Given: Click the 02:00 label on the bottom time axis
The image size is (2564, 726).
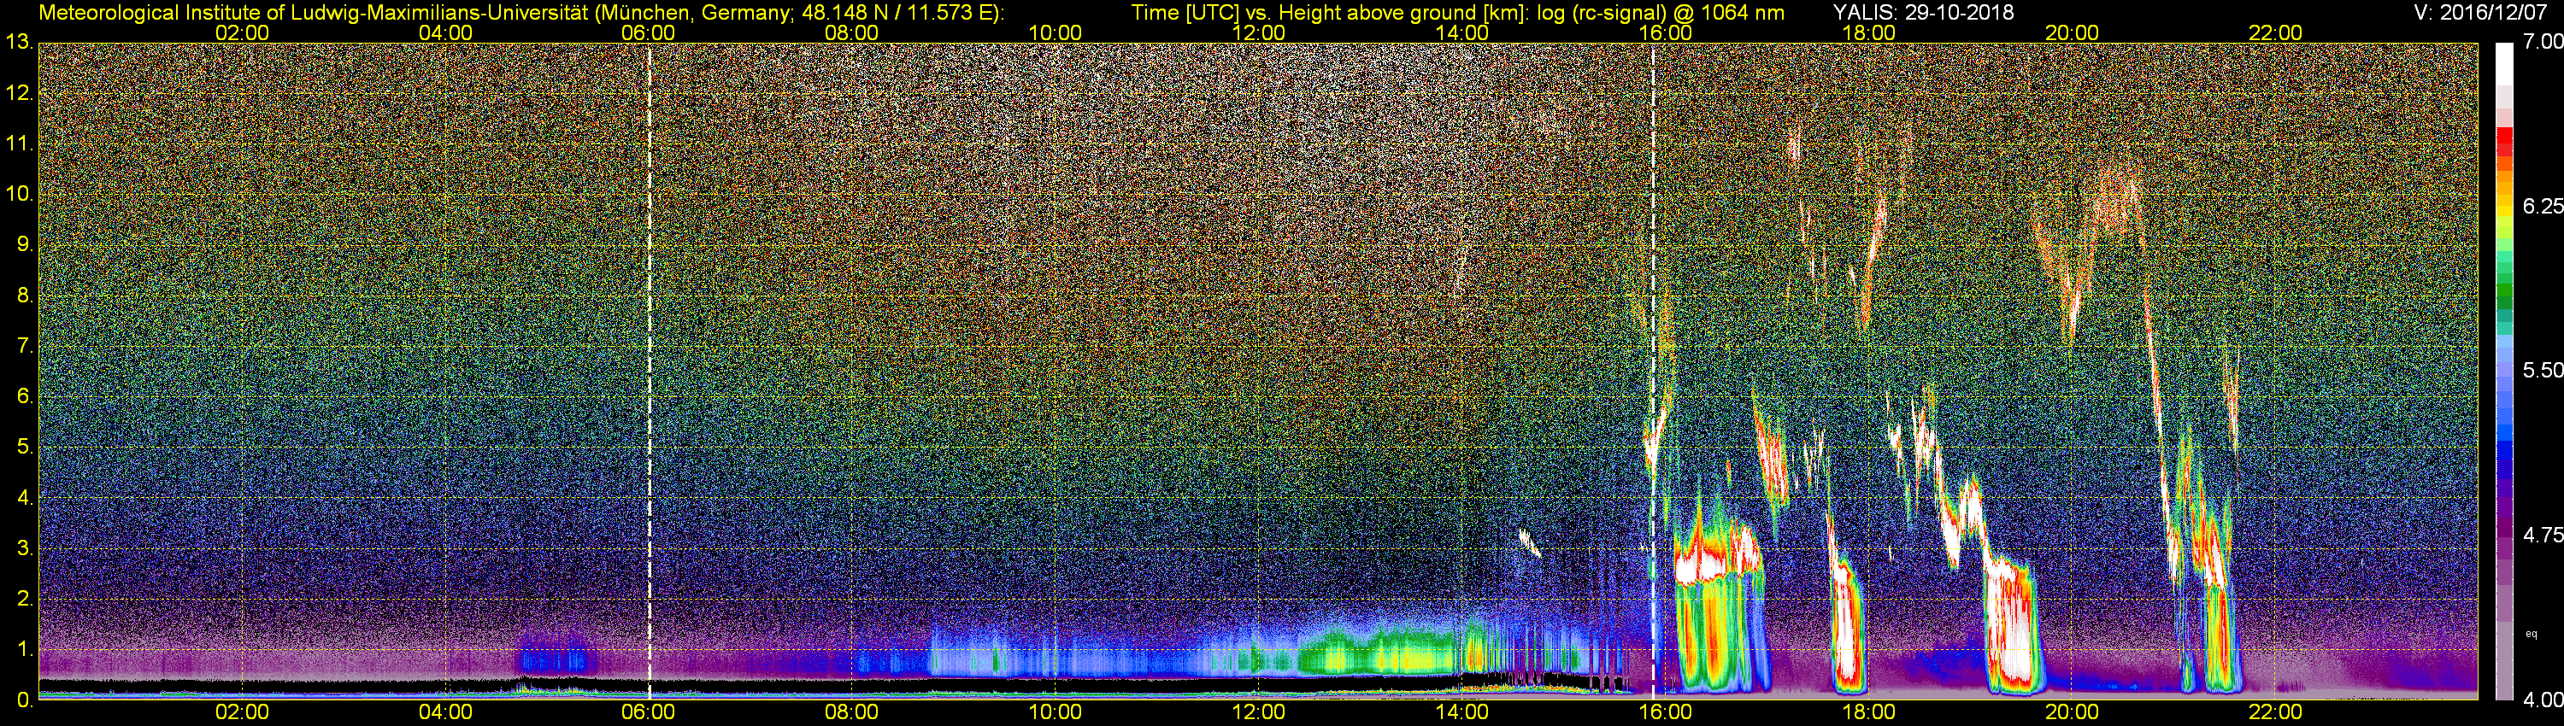Looking at the screenshot, I should point(242,713).
